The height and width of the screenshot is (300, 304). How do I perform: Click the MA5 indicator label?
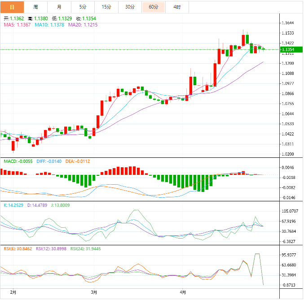tap(17, 25)
